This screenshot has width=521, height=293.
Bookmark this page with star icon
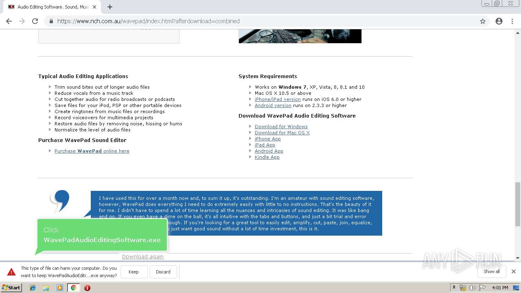[x=483, y=21]
